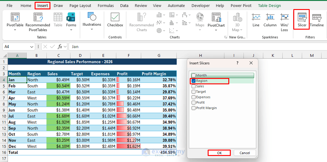The image size is (327, 162).
Task: Open Recommended PivotTables
Action: pos(38,22)
